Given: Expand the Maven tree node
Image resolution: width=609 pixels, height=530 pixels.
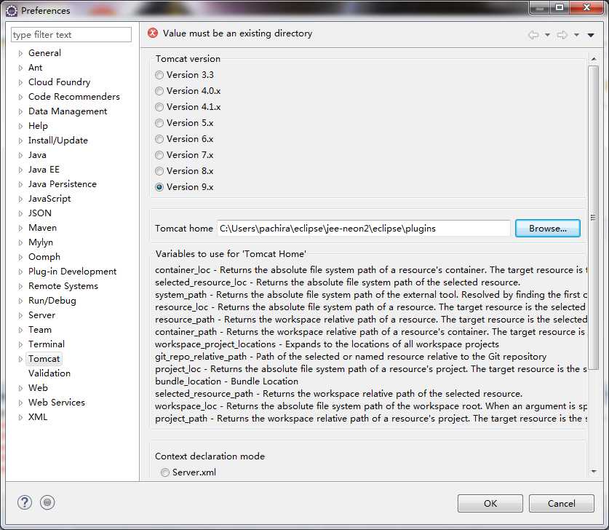Looking at the screenshot, I should click(x=20, y=228).
